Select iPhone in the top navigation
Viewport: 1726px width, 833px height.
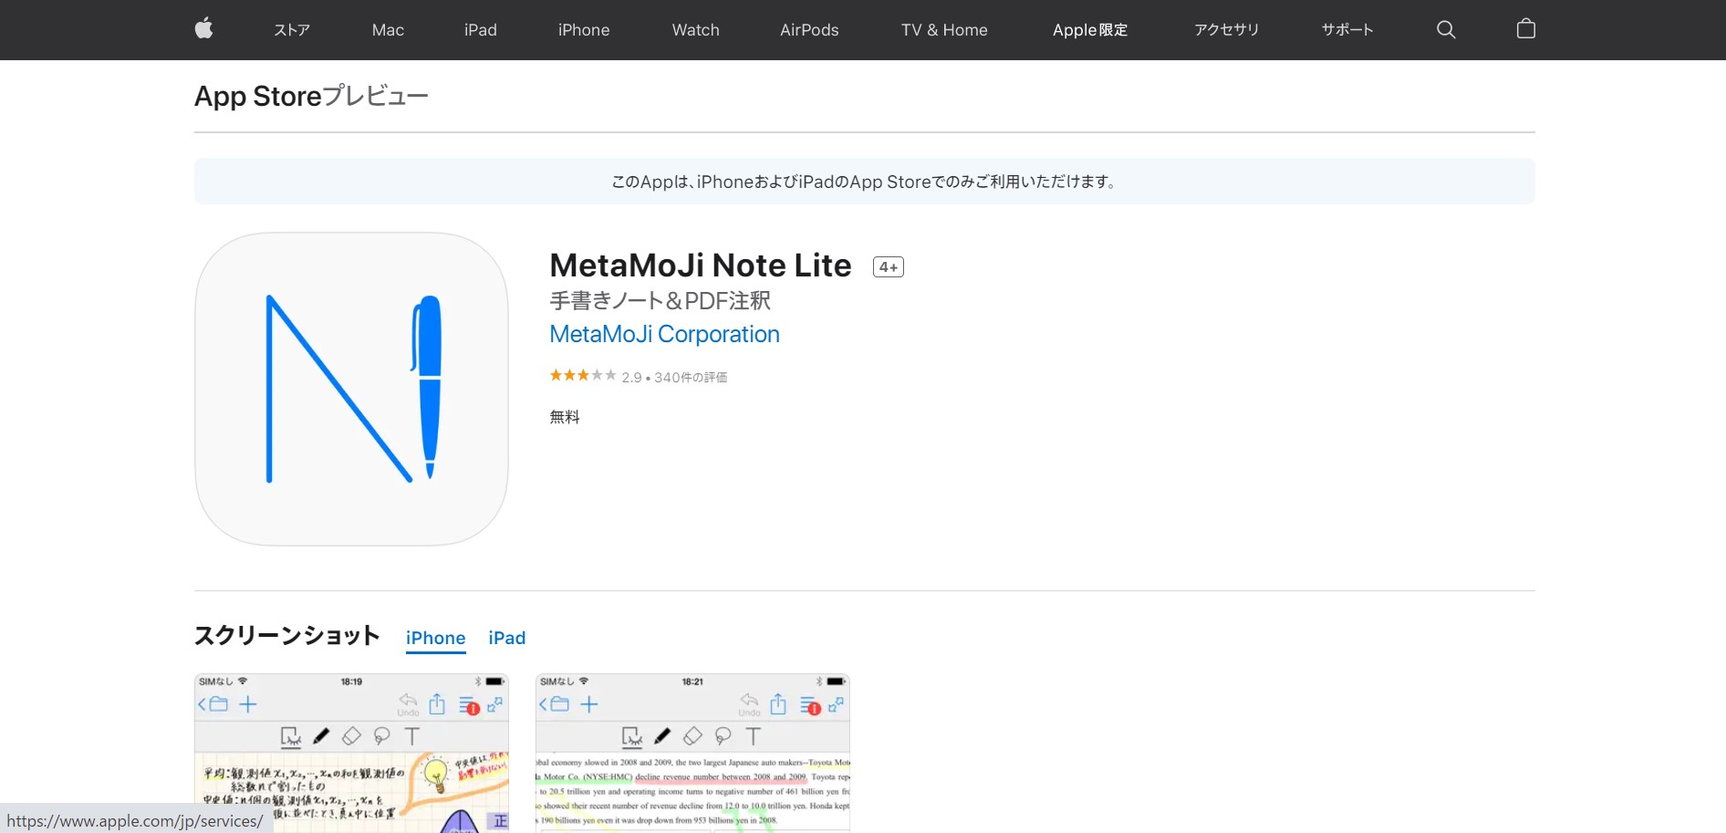click(584, 30)
